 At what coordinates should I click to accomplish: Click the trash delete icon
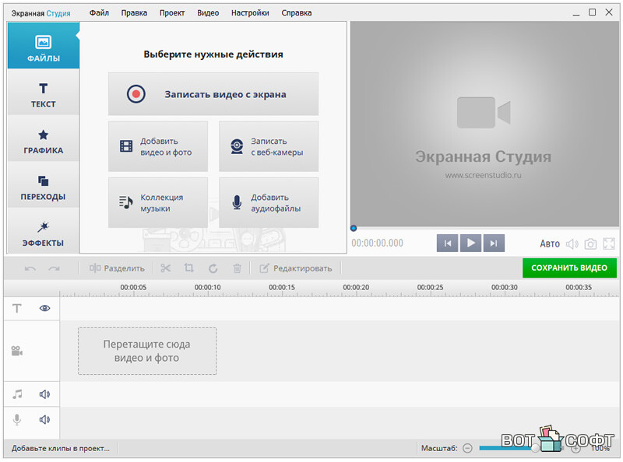[238, 268]
